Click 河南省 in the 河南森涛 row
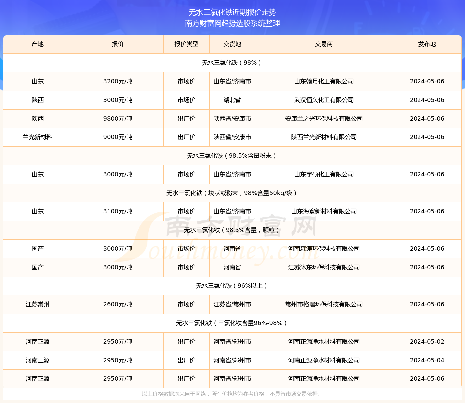Image resolution: width=465 pixels, height=403 pixels. (x=232, y=249)
